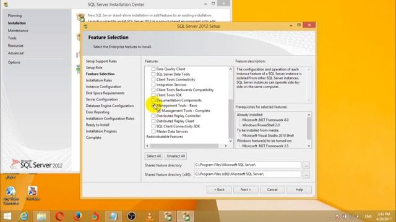
Task: Click the Disk Space Requirements step
Action: pos(105,93)
